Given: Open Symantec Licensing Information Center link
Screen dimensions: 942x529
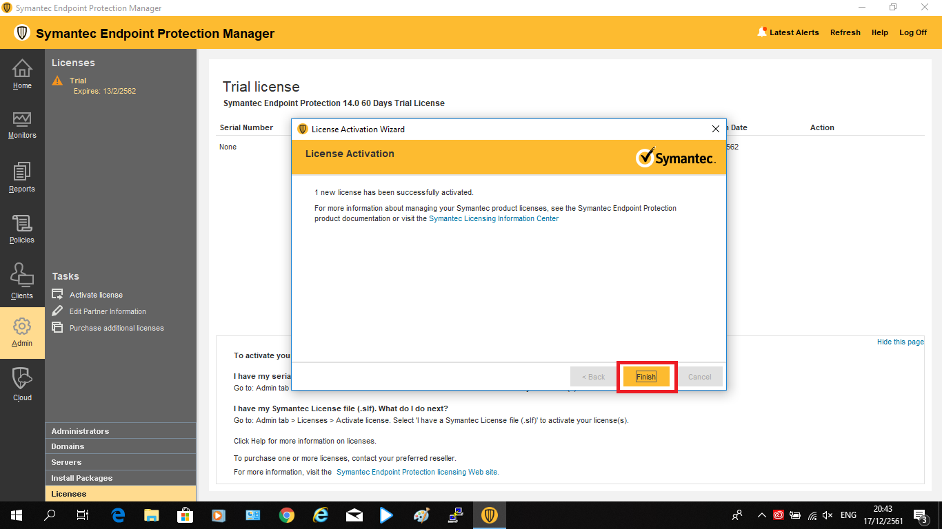Looking at the screenshot, I should tap(493, 218).
